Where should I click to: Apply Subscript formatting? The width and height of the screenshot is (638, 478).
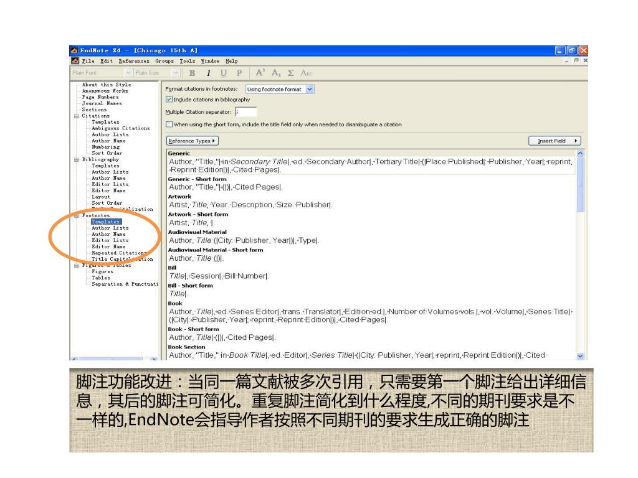(x=276, y=73)
